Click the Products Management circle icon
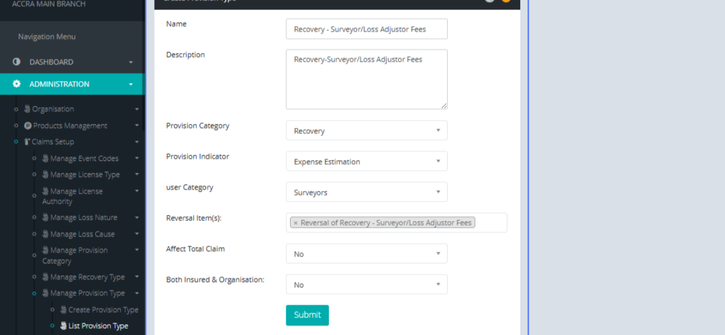Viewport: 725px width, 335px height. tap(28, 126)
